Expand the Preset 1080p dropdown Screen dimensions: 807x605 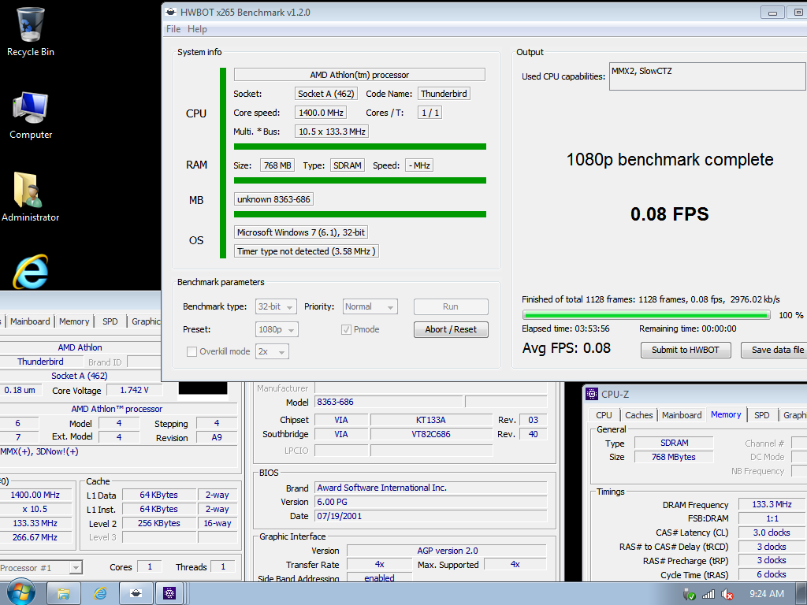point(277,329)
